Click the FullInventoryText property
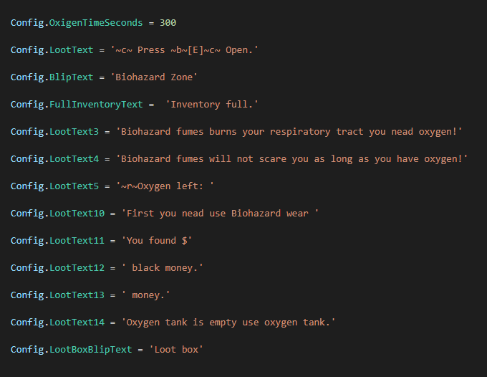The height and width of the screenshot is (377, 487). click(96, 105)
